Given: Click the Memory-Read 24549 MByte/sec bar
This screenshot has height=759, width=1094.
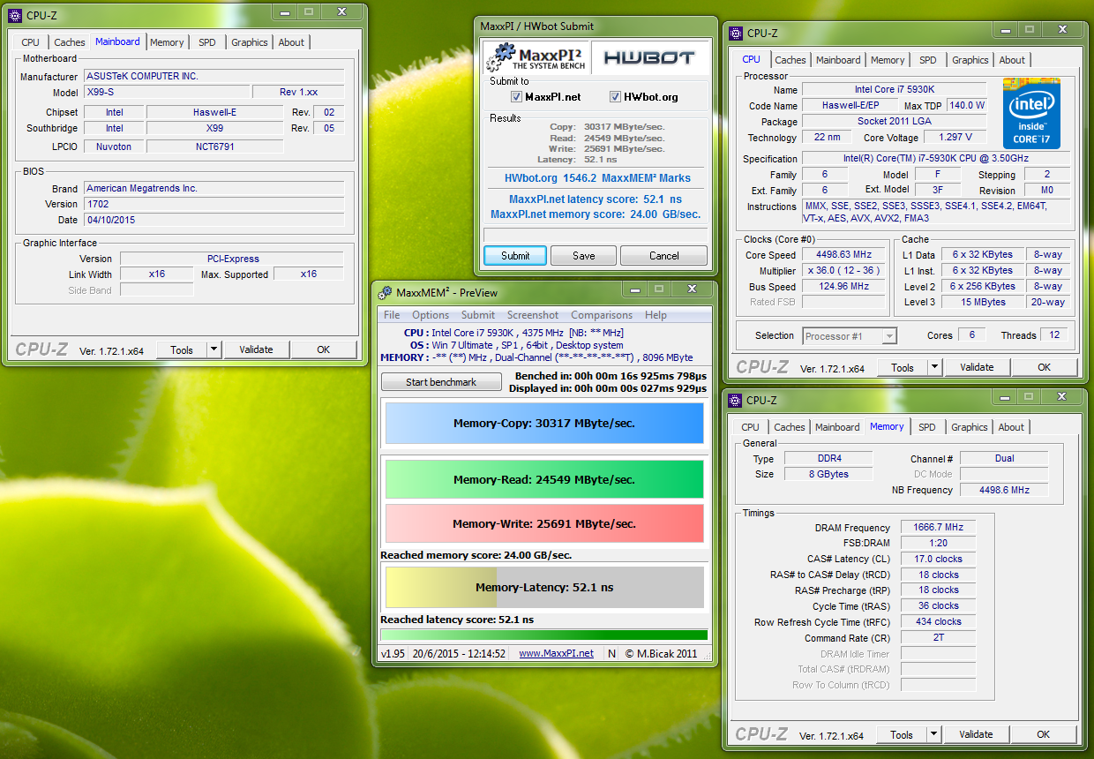Looking at the screenshot, I should (544, 479).
